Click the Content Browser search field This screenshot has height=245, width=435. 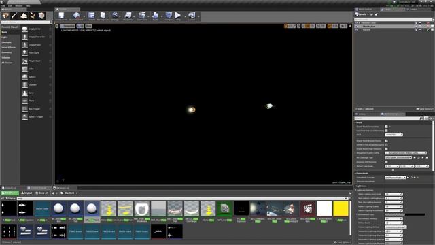coord(181,198)
